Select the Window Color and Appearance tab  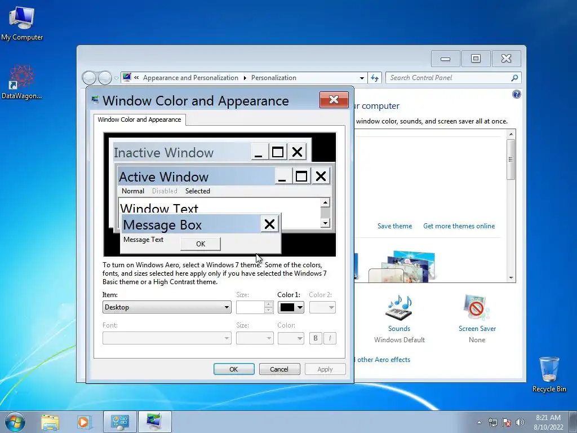tap(140, 120)
